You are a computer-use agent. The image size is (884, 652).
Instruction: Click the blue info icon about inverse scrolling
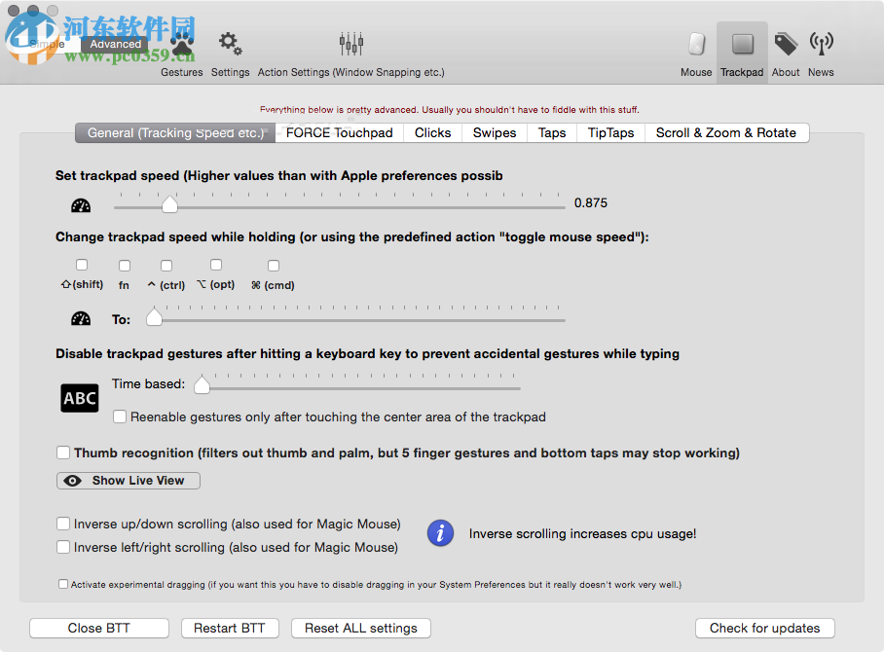tap(440, 533)
